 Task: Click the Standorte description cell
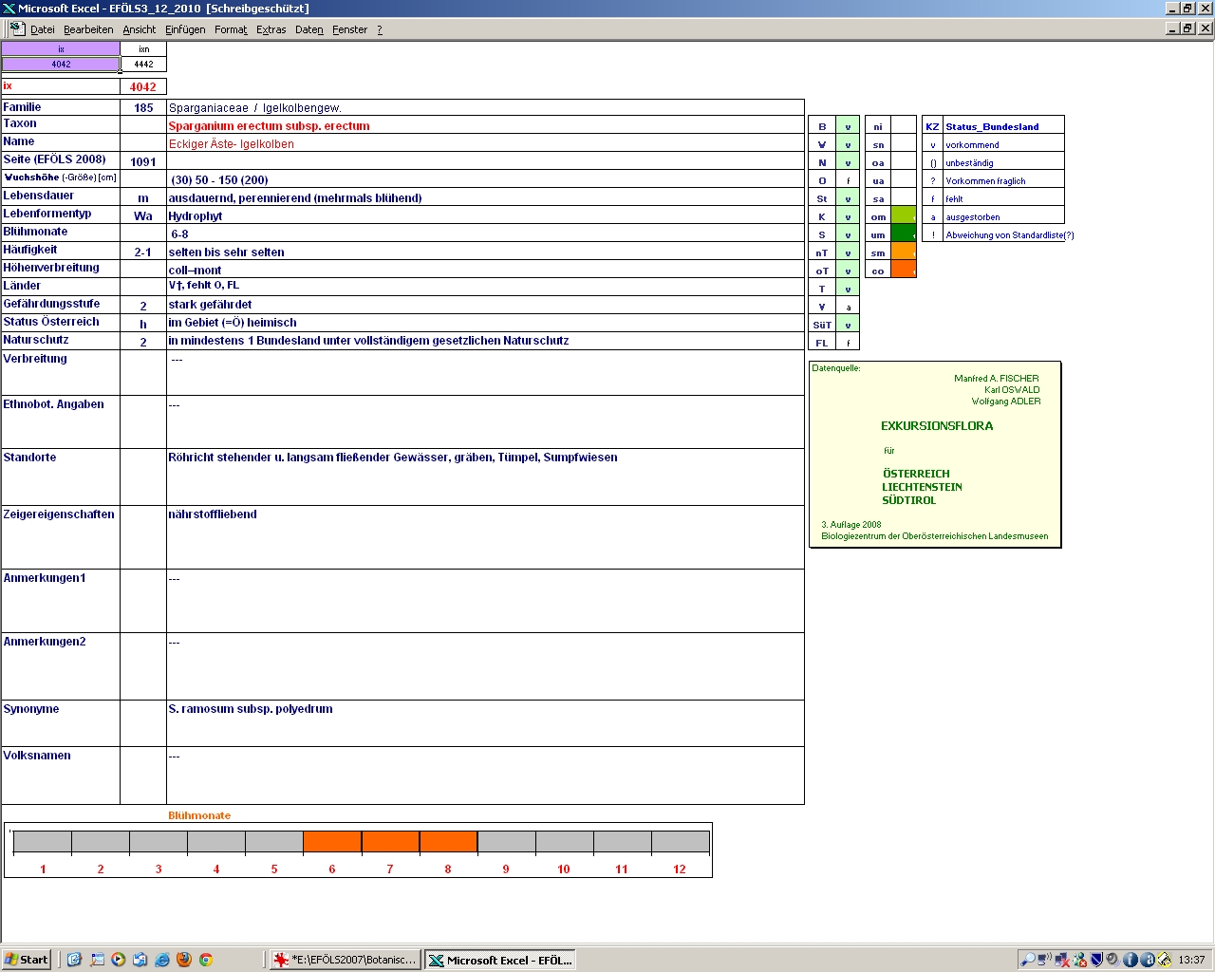[x=485, y=477]
